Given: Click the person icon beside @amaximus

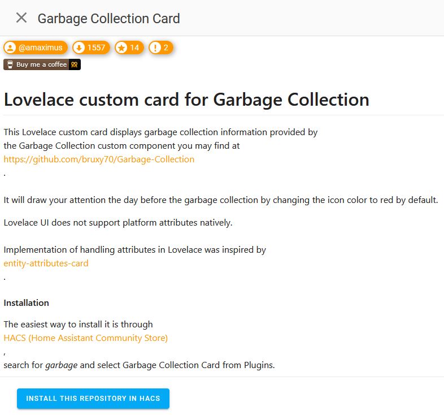Looking at the screenshot, I should 10,47.
